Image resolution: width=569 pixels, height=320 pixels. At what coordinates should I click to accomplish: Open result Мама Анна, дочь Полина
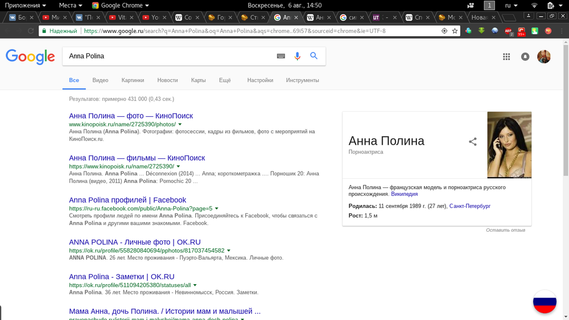(165, 311)
